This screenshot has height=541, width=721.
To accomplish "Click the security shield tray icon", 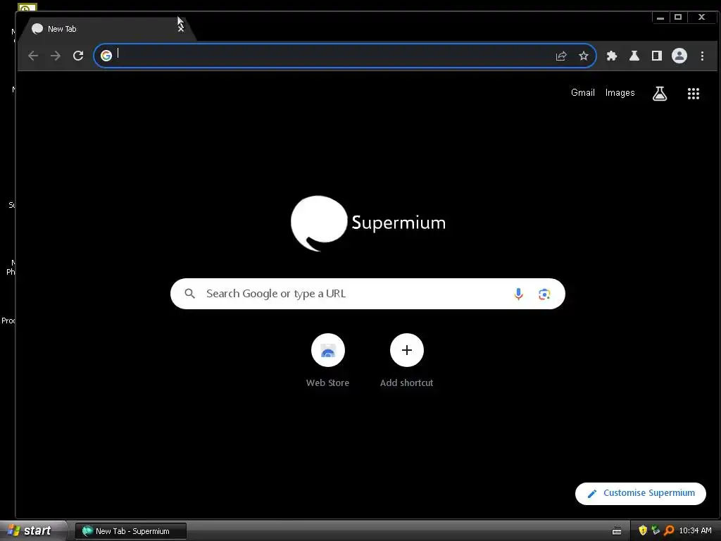I will tap(643, 530).
